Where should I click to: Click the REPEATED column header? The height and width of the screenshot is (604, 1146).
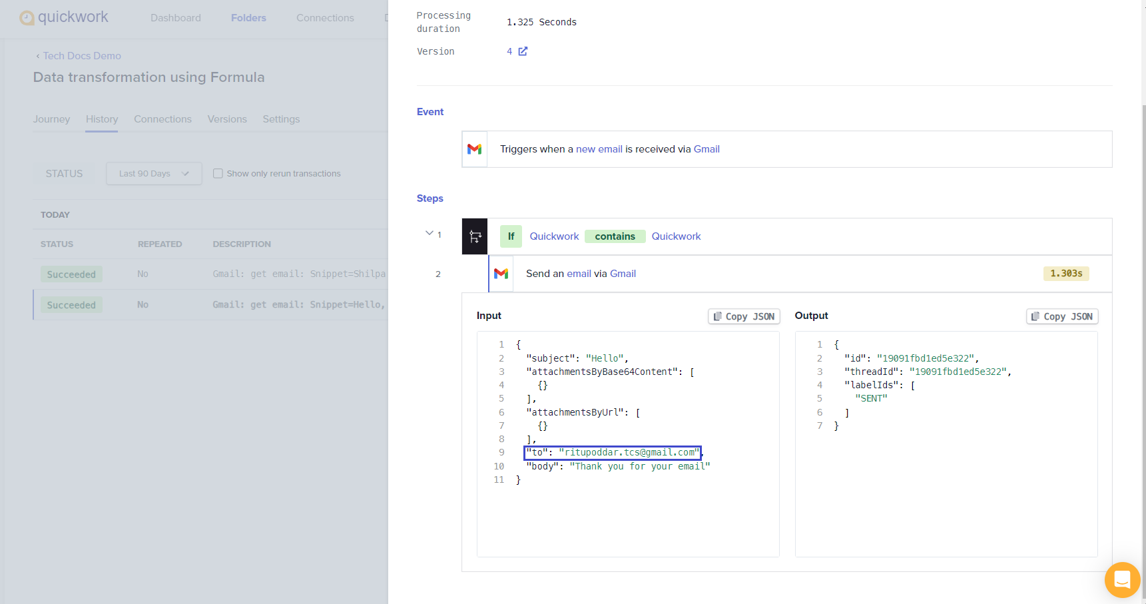click(160, 244)
